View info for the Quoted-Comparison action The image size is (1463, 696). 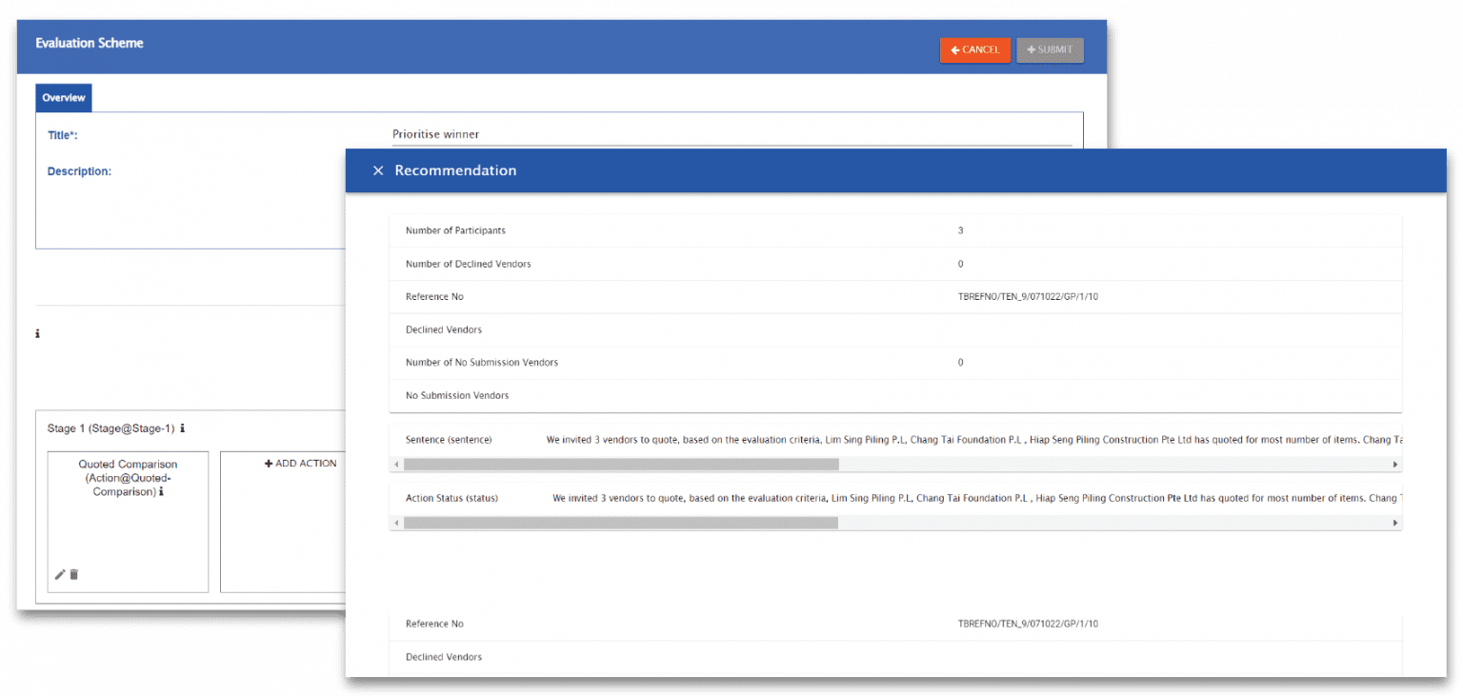tap(161, 492)
